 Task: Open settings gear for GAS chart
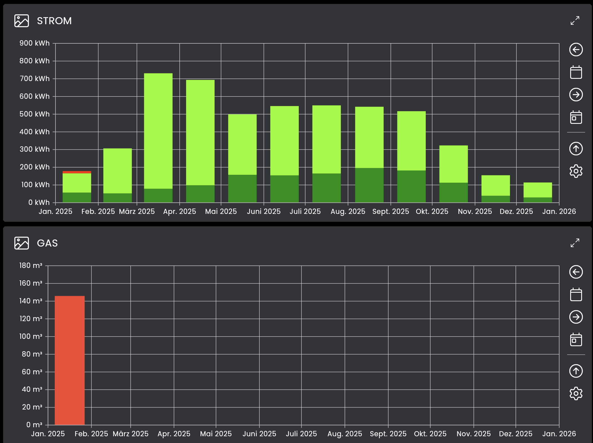point(576,393)
